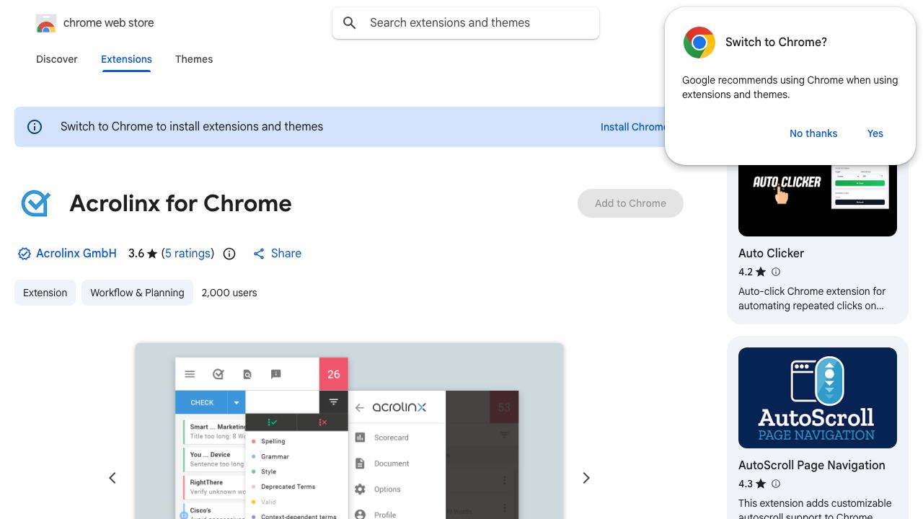Click the Acrolinx screenshot preview image
Image resolution: width=923 pixels, height=519 pixels.
click(349, 431)
